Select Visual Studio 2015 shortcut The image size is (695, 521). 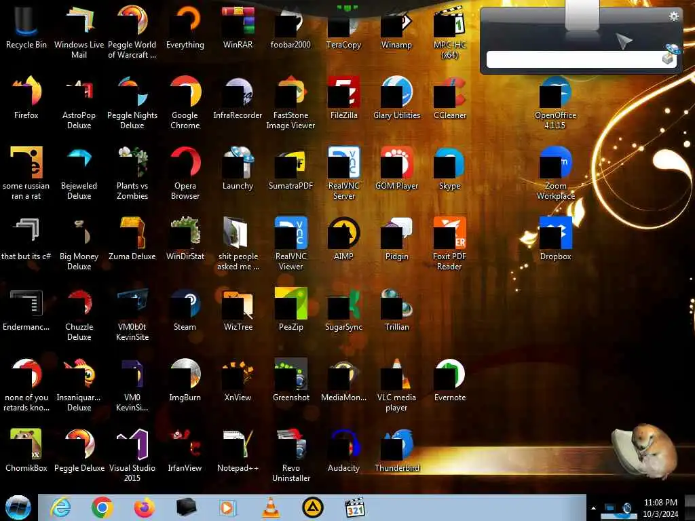coord(132,455)
